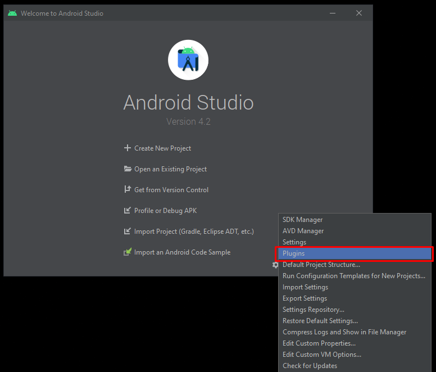Click the Android Studio logo icon
This screenshot has height=372, width=436.
click(x=188, y=60)
